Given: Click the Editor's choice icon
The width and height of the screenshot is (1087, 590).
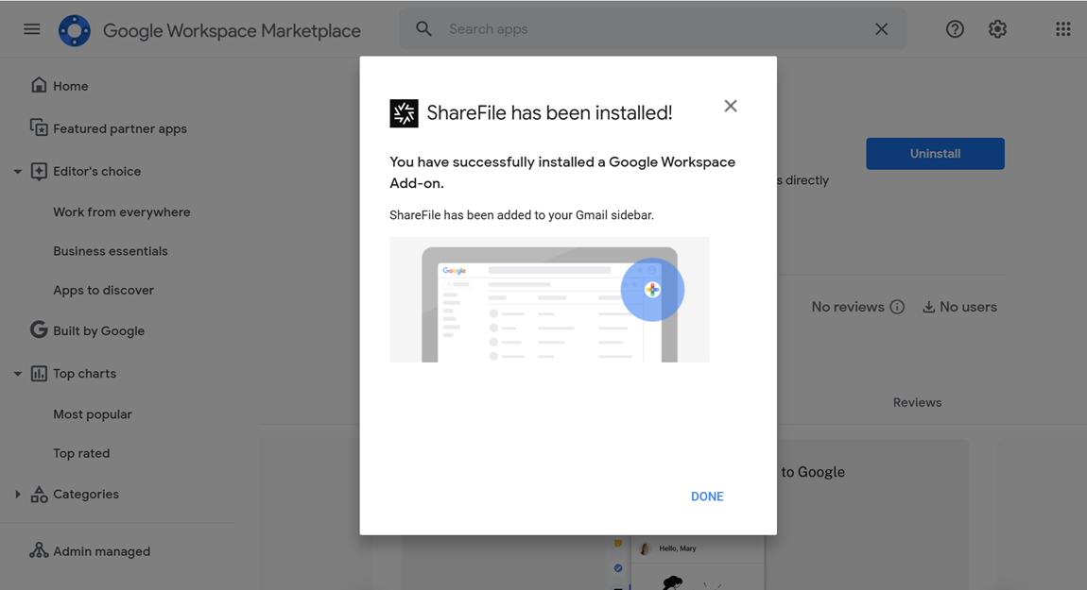Looking at the screenshot, I should pyautogui.click(x=39, y=171).
